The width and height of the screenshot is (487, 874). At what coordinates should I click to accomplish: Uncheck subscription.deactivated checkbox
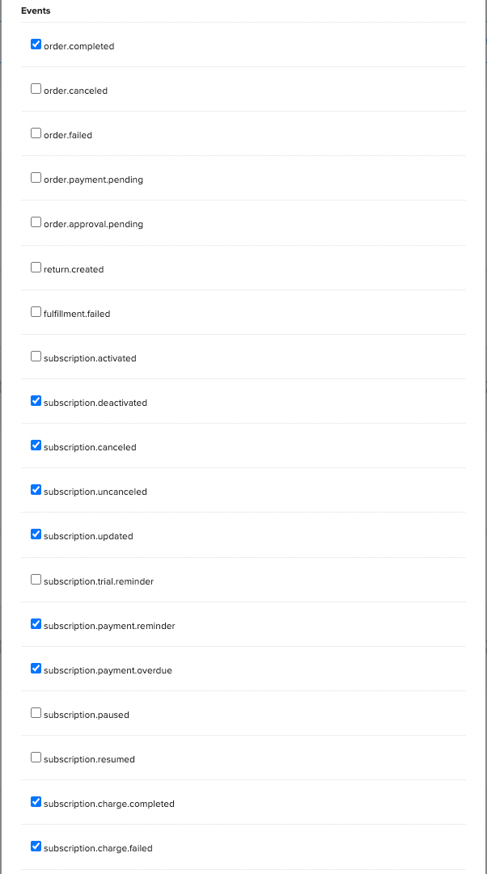[36, 401]
